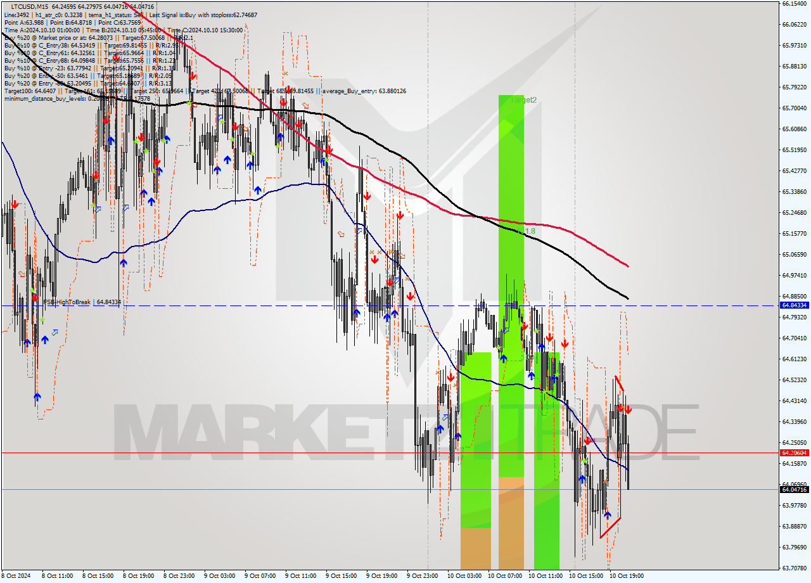Click the '8 Oct 2024' time axis label
Screen dimensions: 811x583
(x=16, y=576)
